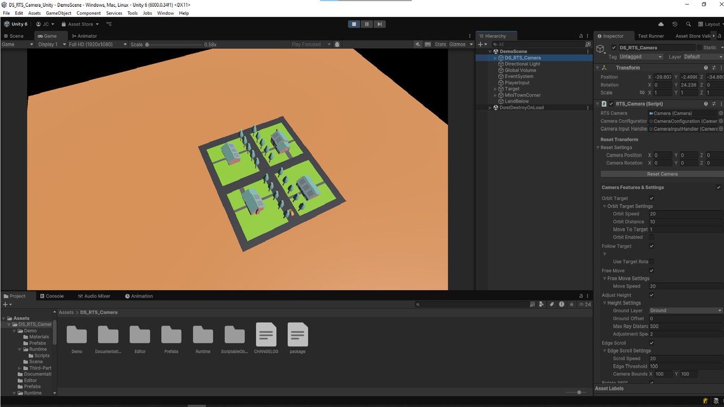Click the Transform component help icon
The width and height of the screenshot is (724, 407).
705,68
